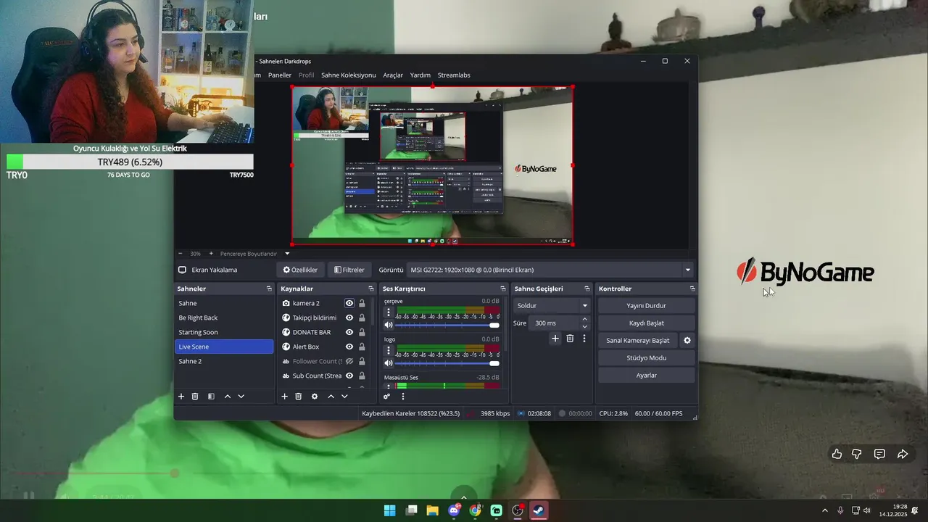This screenshot has height=522, width=928.
Task: Open the Özellikler button for Ekran Yakalama
Action: coord(300,270)
